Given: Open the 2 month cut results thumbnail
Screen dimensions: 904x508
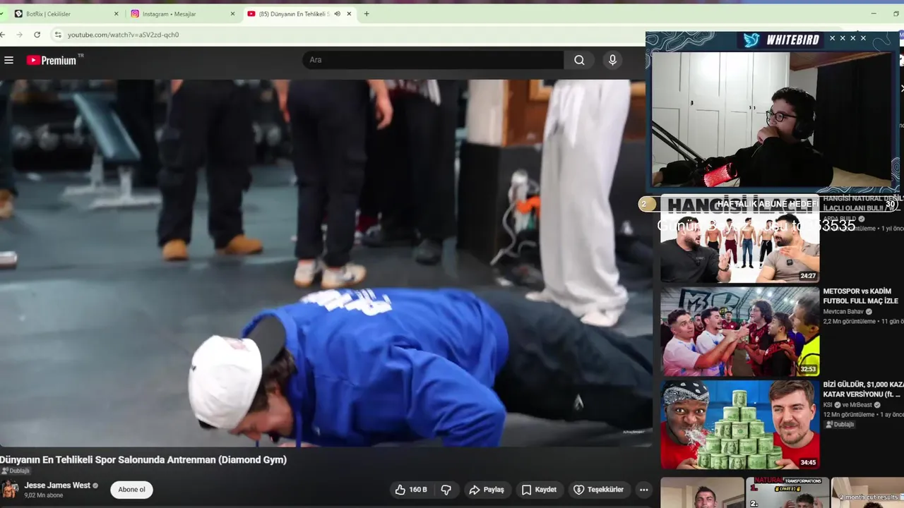Looking at the screenshot, I should (867, 492).
